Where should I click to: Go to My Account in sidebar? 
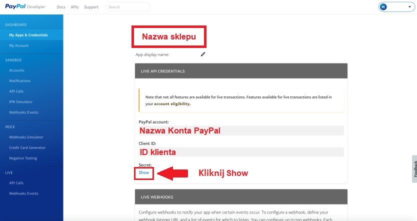click(19, 45)
